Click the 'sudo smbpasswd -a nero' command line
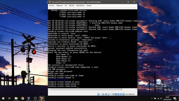 click(x=73, y=67)
